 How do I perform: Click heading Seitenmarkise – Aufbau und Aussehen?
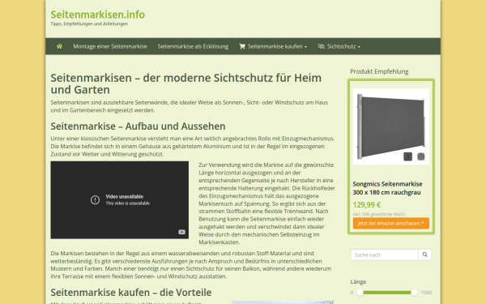point(138,126)
